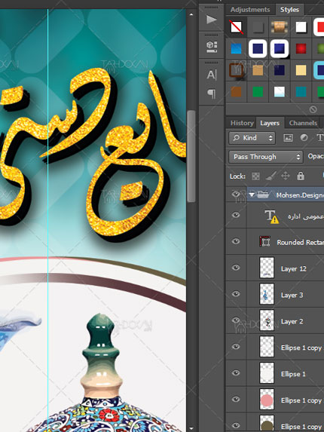Apply the Default Style (None) swatch
This screenshot has height=432, width=324.
coord(236,27)
